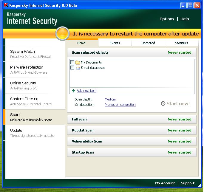
Task: Expand the Vulnerability Scan section
Action: [x=132, y=141]
